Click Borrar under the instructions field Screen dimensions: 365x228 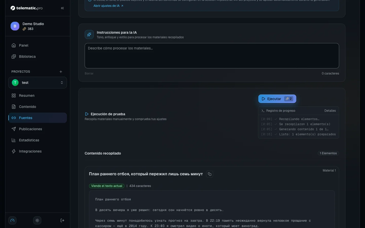[89, 73]
